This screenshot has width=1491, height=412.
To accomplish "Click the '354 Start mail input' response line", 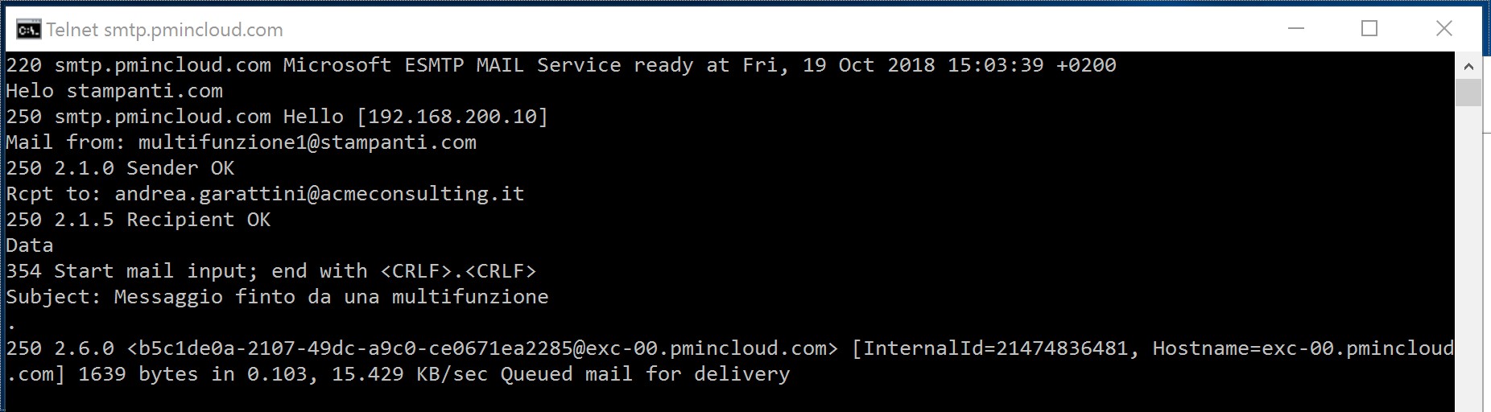I will pyautogui.click(x=271, y=271).
